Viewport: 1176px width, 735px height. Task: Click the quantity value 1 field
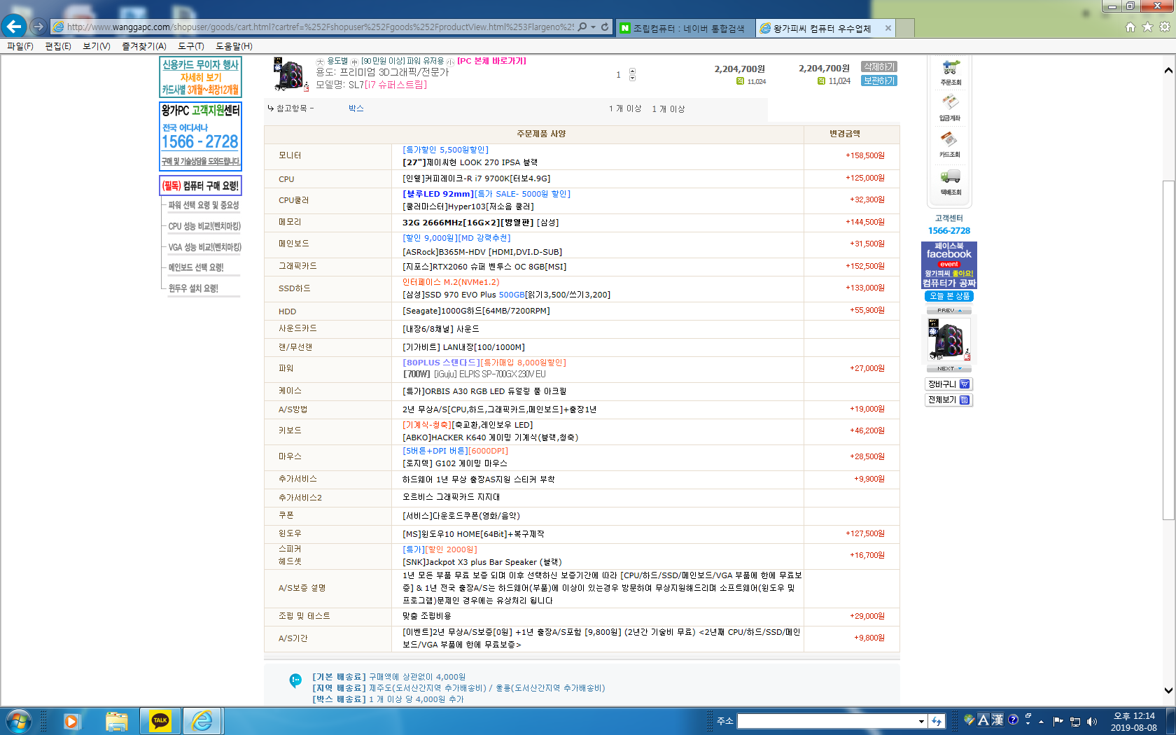click(x=619, y=75)
